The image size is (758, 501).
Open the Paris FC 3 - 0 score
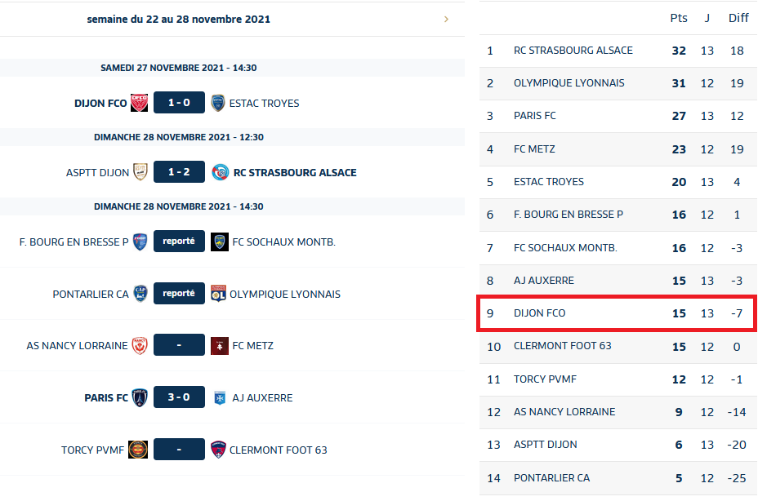tap(179, 397)
